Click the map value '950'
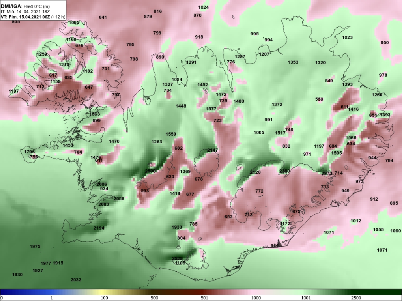The height and width of the screenshot is (301, 402). [385, 43]
